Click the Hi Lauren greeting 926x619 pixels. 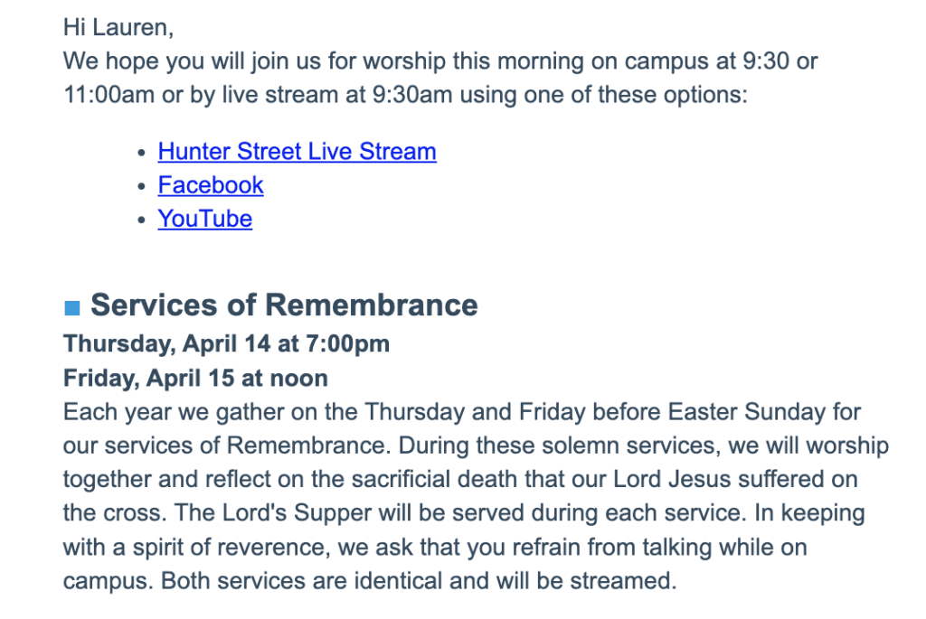(x=118, y=27)
